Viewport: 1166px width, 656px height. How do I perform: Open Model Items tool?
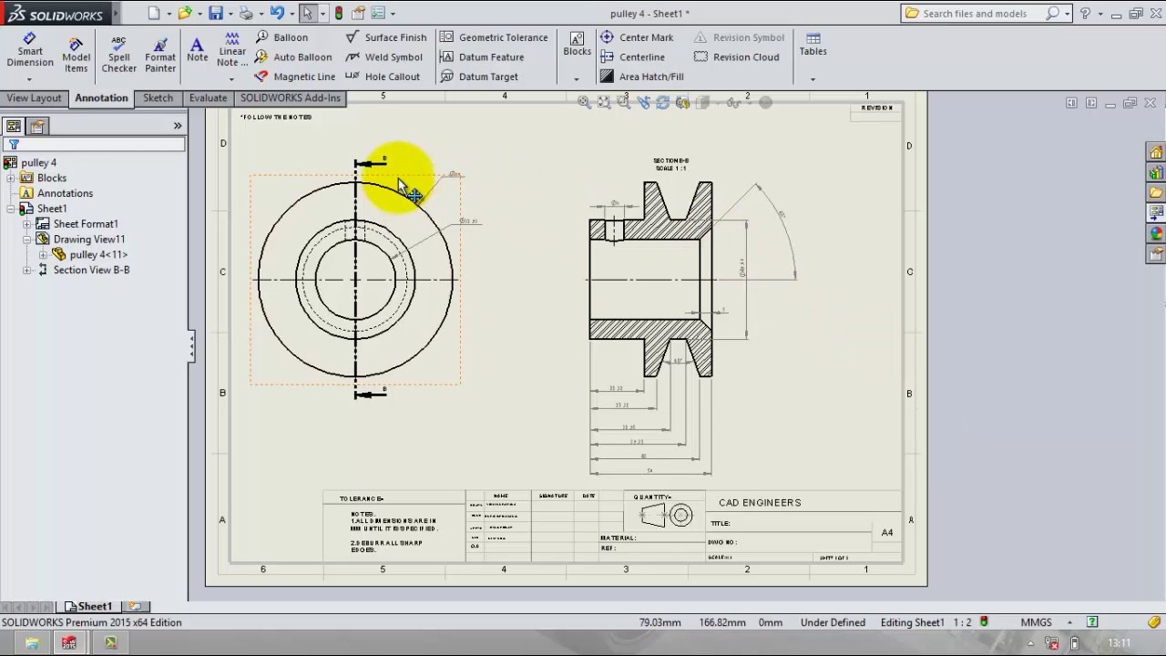[x=76, y=56]
